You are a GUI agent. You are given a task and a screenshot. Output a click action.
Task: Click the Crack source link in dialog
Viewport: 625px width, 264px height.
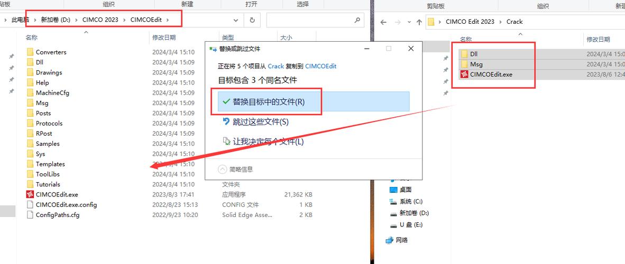coord(276,66)
